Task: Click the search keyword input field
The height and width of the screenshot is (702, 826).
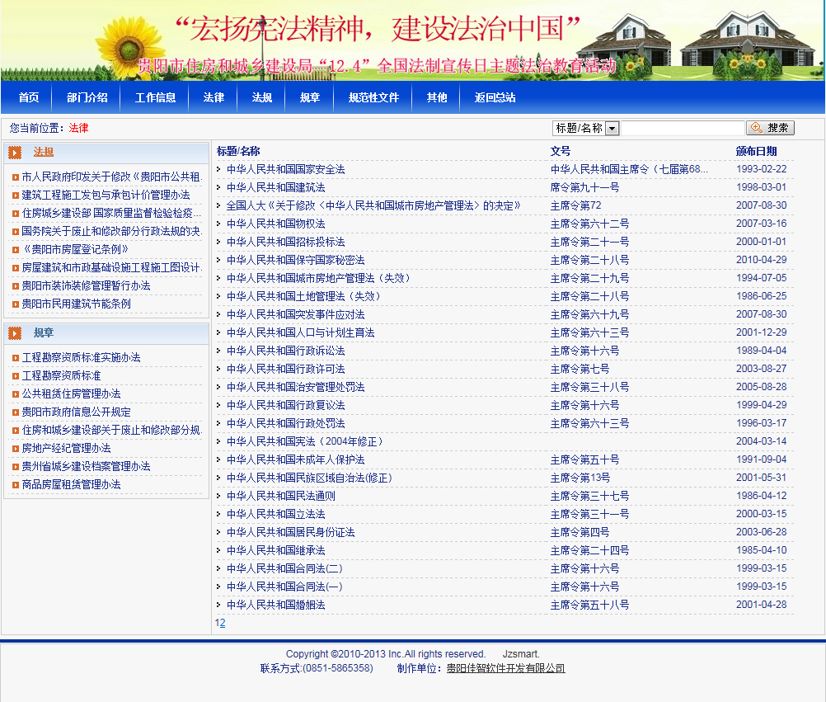Action: [682, 129]
